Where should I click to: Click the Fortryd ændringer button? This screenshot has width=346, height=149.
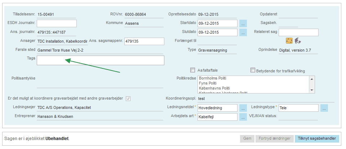(x=274, y=139)
